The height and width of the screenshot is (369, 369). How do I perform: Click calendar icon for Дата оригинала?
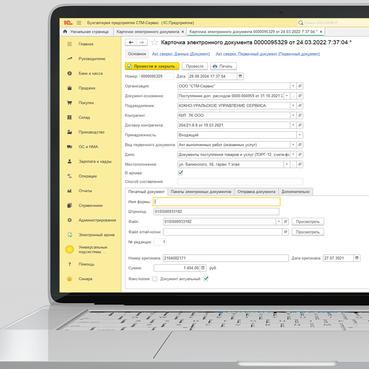[x=357, y=258]
